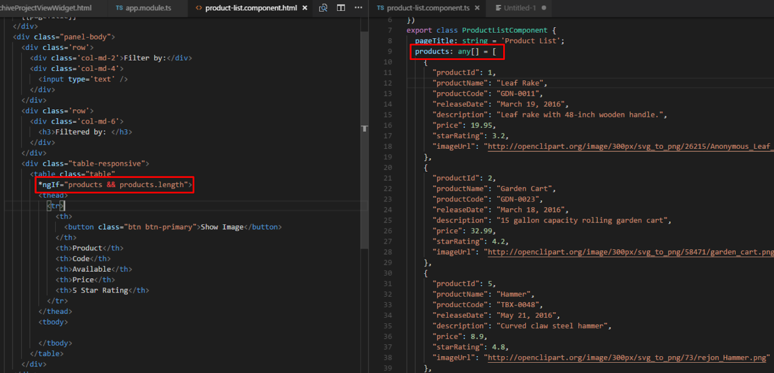Switch to the app.module.ts tab
Screen dimensions: 774x373
coord(144,8)
